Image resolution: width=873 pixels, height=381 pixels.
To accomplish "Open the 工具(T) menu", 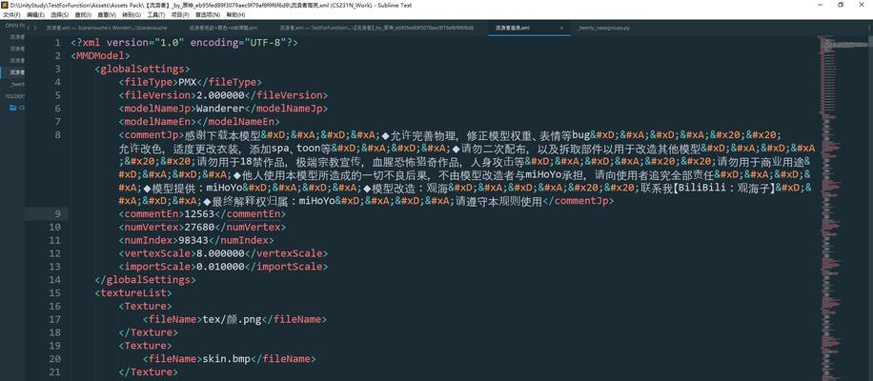I will (156, 15).
